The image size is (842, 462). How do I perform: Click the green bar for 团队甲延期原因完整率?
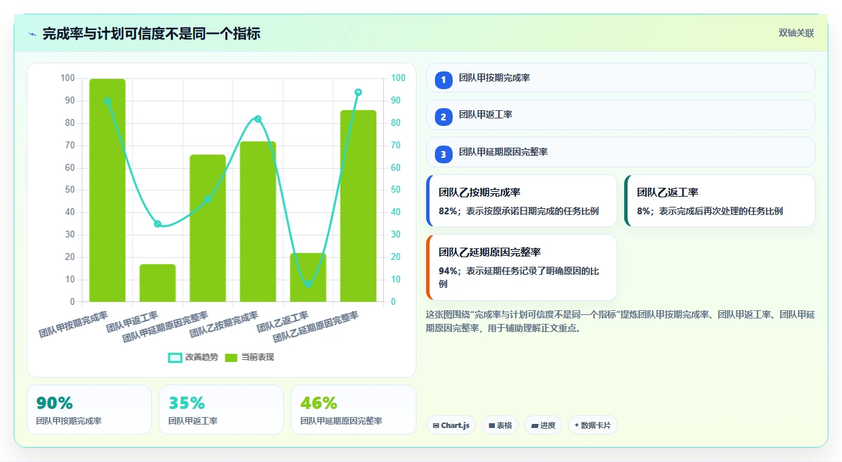[208, 228]
